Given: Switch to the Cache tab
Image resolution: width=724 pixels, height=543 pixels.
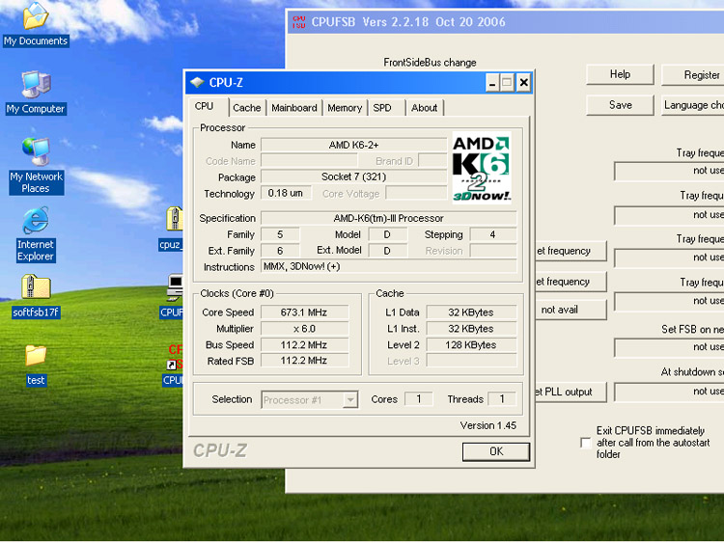Looking at the screenshot, I should [246, 108].
